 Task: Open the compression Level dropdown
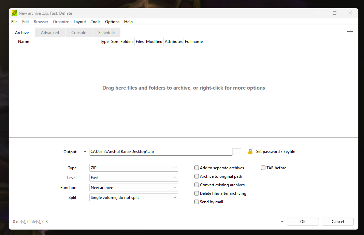point(133,177)
